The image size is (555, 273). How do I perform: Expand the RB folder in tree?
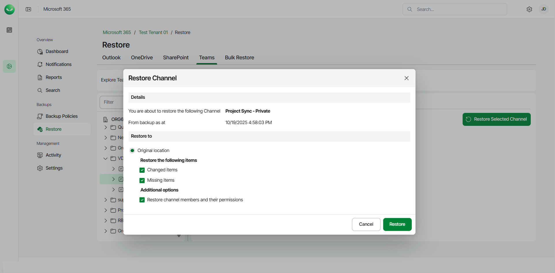(x=105, y=221)
